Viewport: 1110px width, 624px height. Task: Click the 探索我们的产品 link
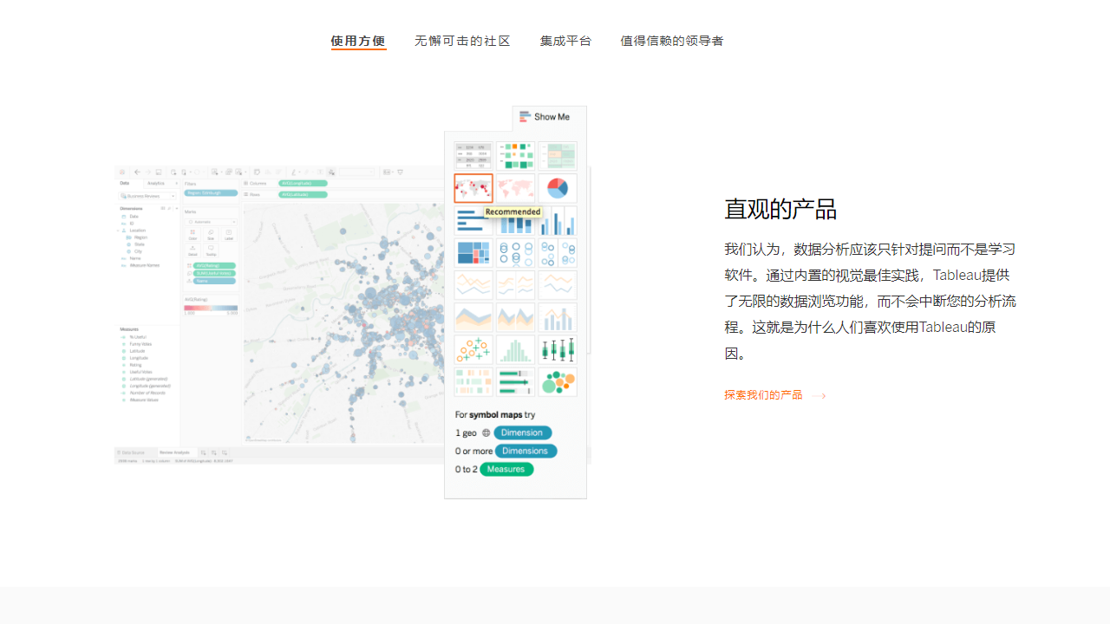[763, 394]
